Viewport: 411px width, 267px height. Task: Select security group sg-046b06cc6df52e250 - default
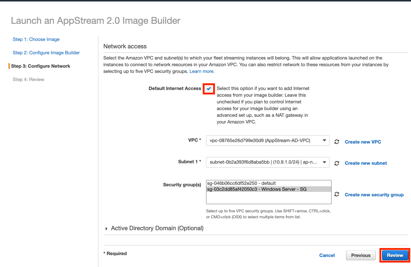coord(269,183)
